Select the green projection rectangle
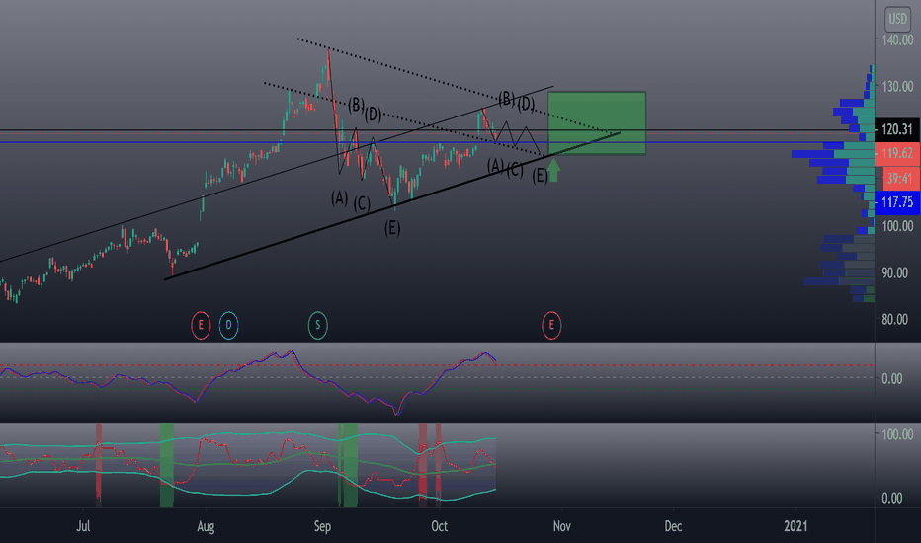 coord(597,123)
